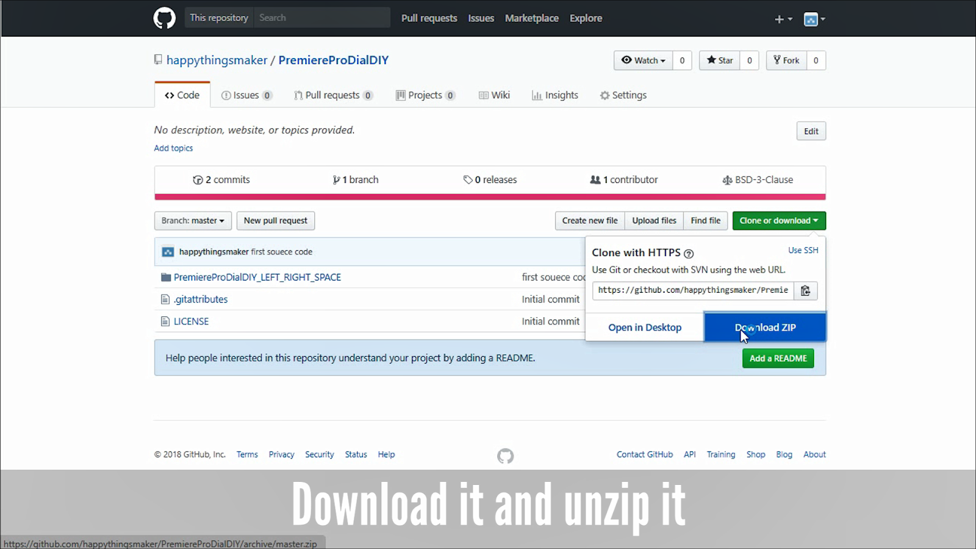Screen dimensions: 976x549
Task: Click happythingsmaker avatar in commit row
Action: 168,252
